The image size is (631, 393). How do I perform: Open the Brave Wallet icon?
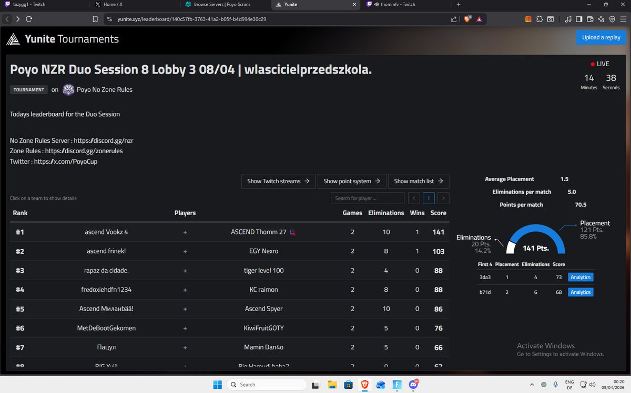(x=590, y=19)
